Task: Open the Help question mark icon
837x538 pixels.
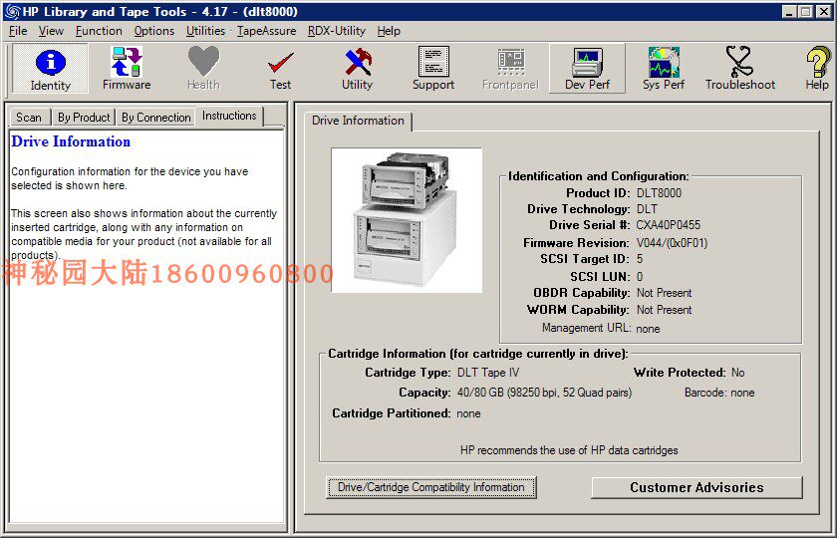Action: (x=817, y=69)
